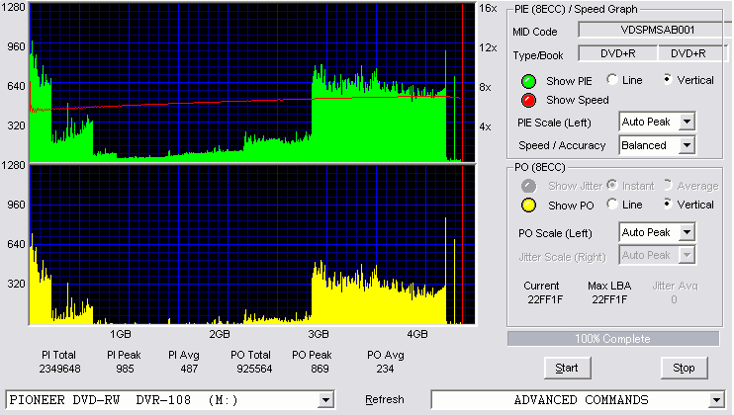Click the 3GB axis label
This screenshot has width=734, height=415.
319,334
